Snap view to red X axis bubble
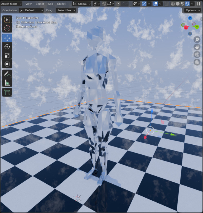This screenshot has width=203, height=213. point(186,27)
